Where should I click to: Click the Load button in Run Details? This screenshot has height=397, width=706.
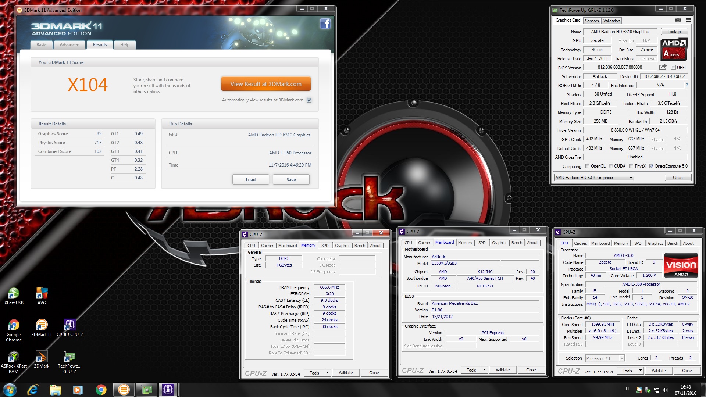[250, 179]
